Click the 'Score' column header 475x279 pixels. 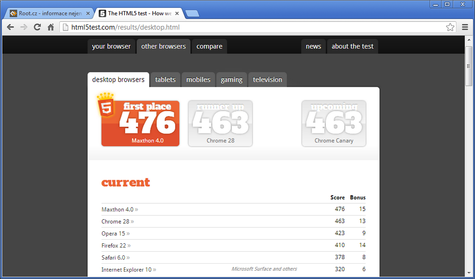338,197
